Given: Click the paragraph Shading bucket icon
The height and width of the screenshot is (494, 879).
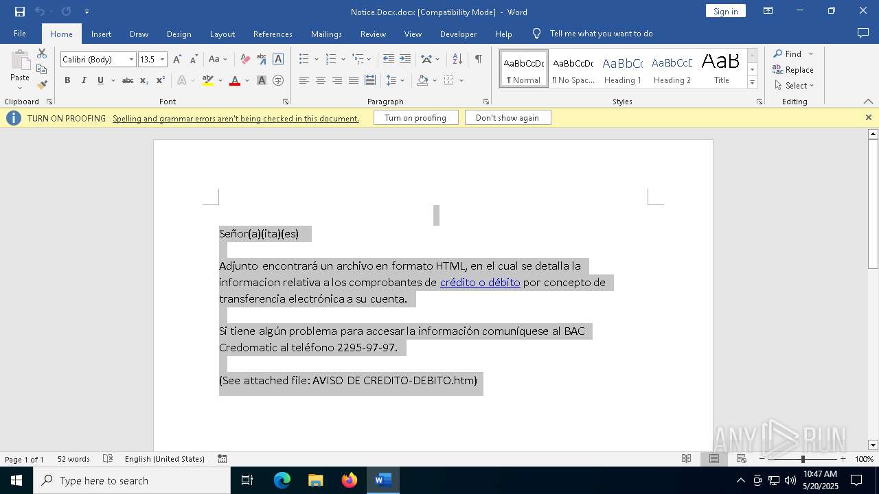Looking at the screenshot, I should pyautogui.click(x=423, y=80).
